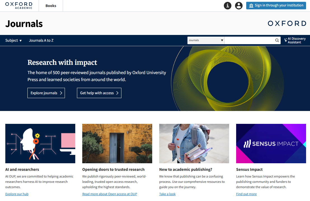Click the student holding books image
This screenshot has height=201, width=310.
(194, 143)
